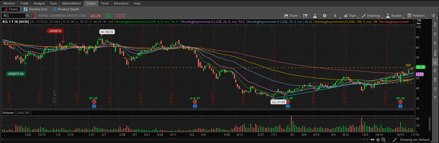Open the Tools tab

coord(105,3)
